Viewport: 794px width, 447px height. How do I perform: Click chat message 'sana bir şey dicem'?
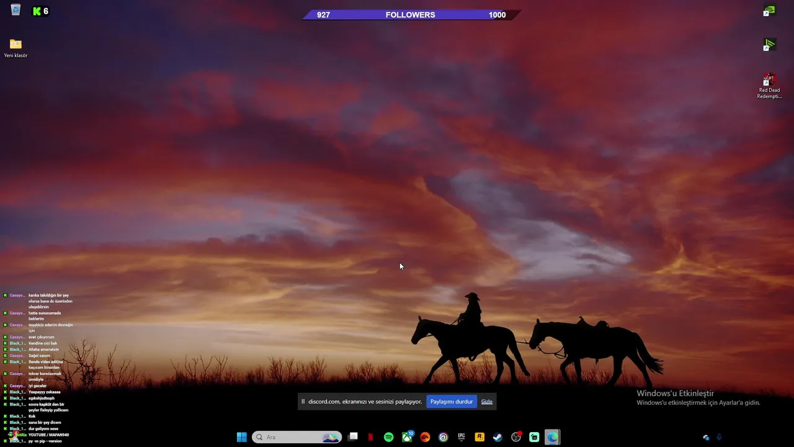tap(45, 423)
